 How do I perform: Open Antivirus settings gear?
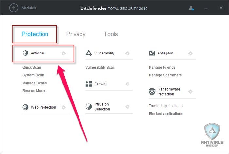pyautogui.click(x=64, y=53)
